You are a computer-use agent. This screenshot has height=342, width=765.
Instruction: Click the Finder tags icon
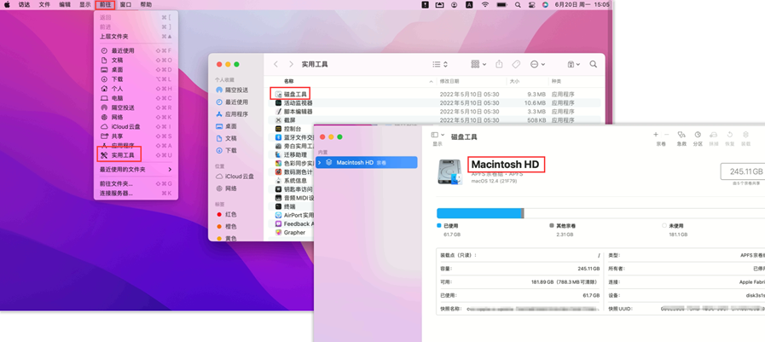516,64
